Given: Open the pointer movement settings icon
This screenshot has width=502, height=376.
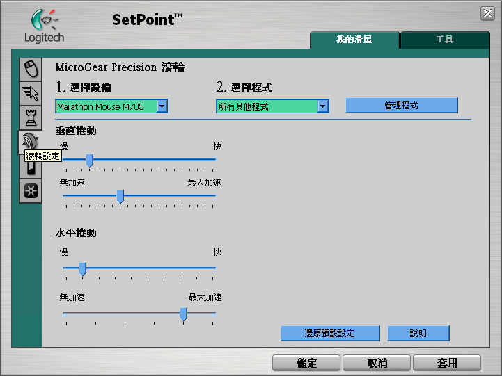Looking at the screenshot, I should [x=31, y=94].
